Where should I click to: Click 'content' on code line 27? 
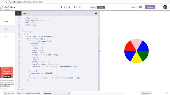coord(36,48)
